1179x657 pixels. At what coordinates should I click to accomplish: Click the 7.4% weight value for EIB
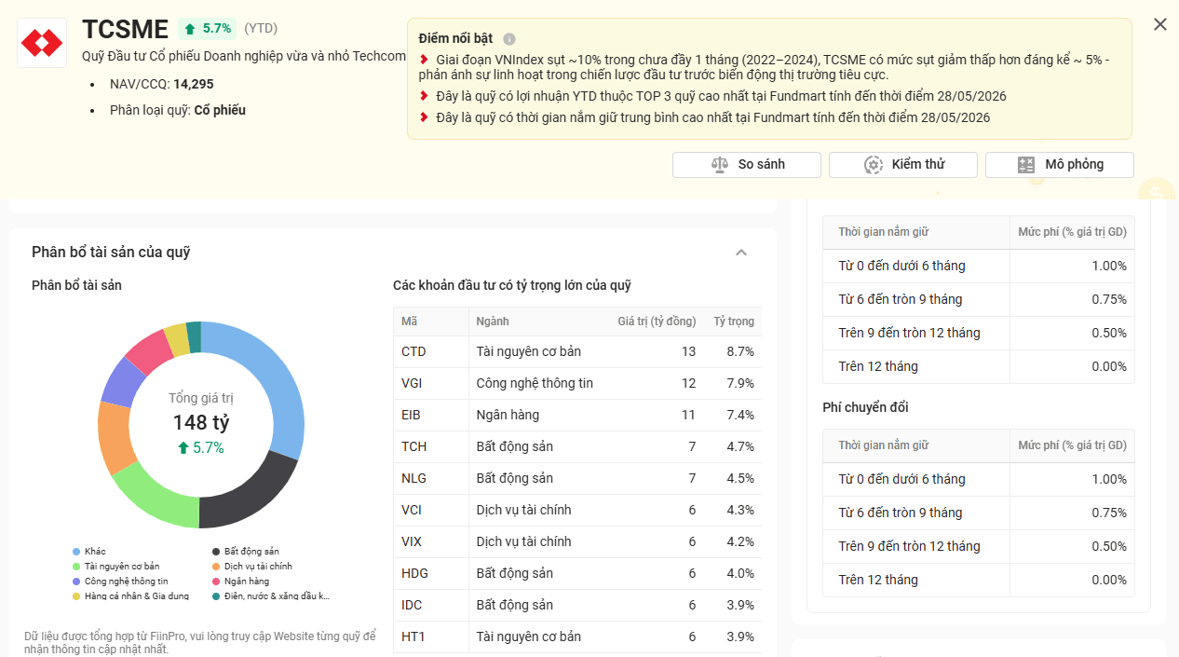coord(740,415)
